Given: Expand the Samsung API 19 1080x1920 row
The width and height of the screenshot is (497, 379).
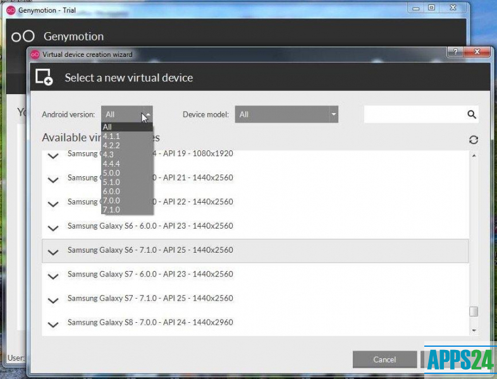Looking at the screenshot, I should pyautogui.click(x=53, y=156).
